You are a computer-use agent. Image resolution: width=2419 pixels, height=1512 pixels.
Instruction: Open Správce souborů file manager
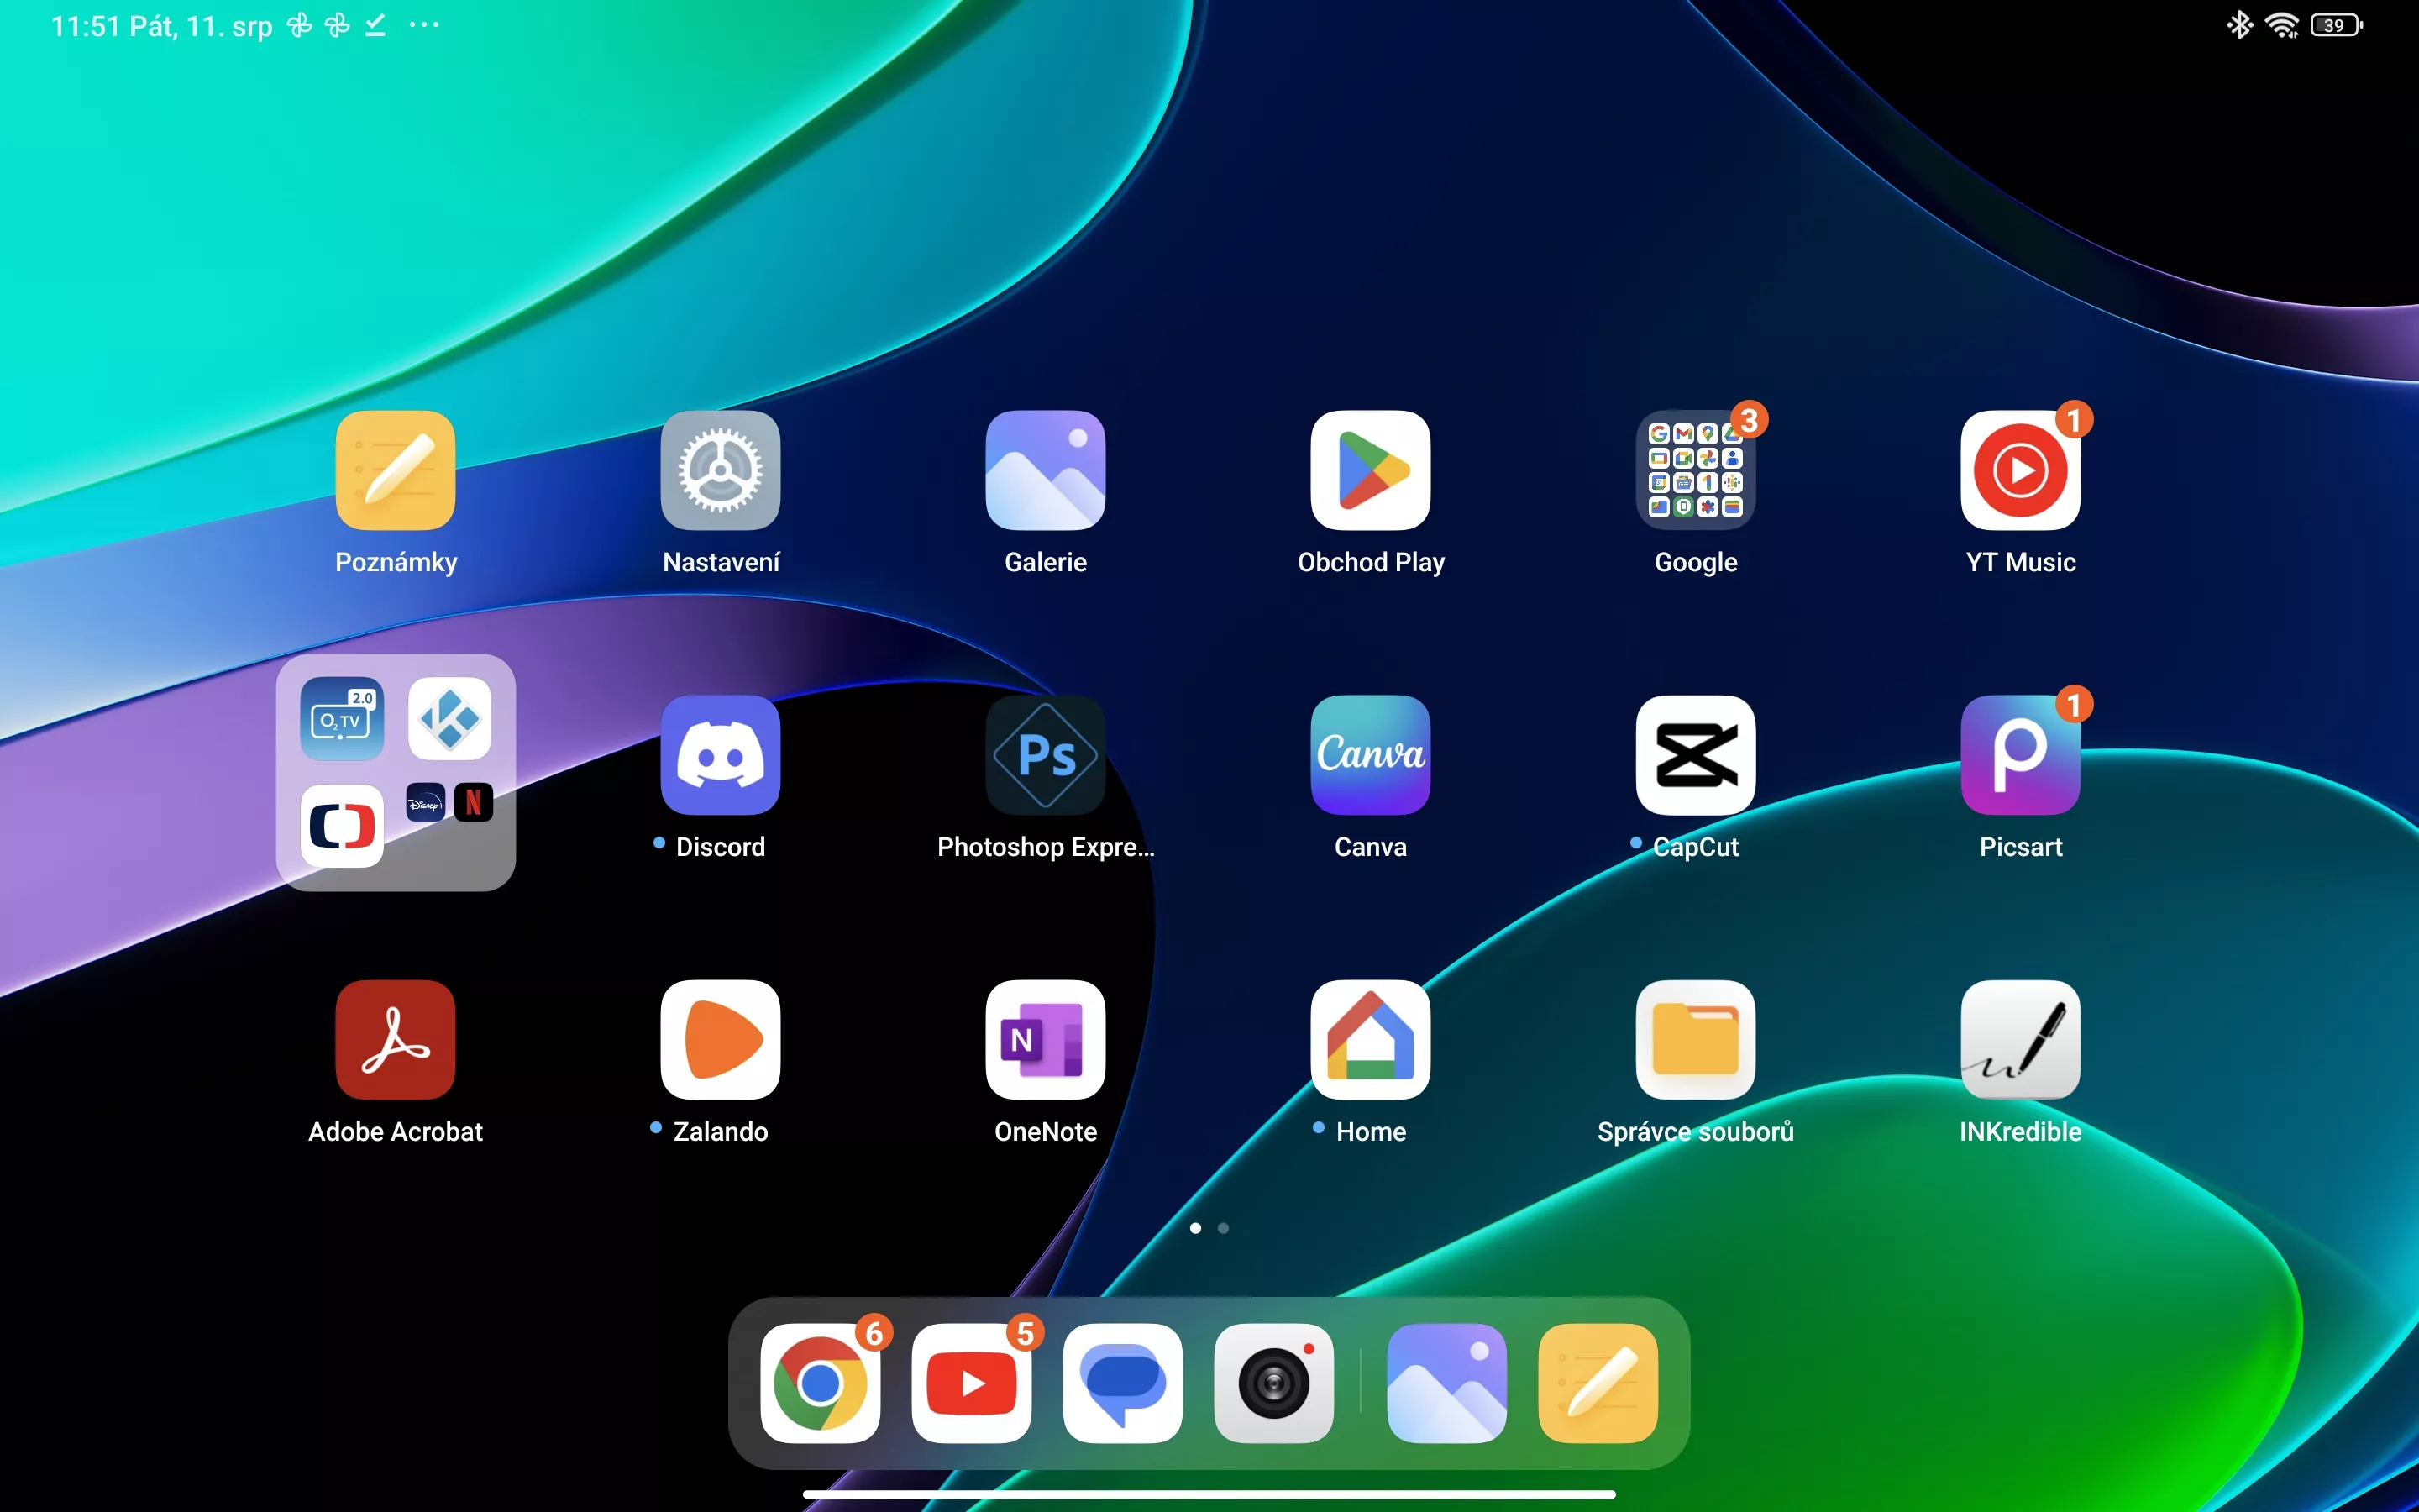point(1695,1040)
